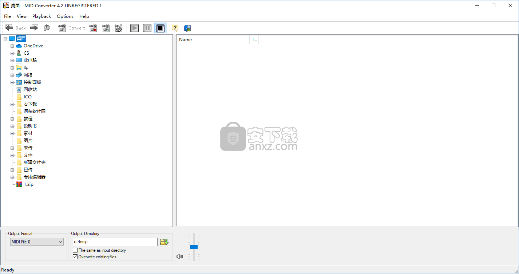The image size is (519, 274).
Task: Convert to MIDI format 1 icon
Action: click(106, 28)
